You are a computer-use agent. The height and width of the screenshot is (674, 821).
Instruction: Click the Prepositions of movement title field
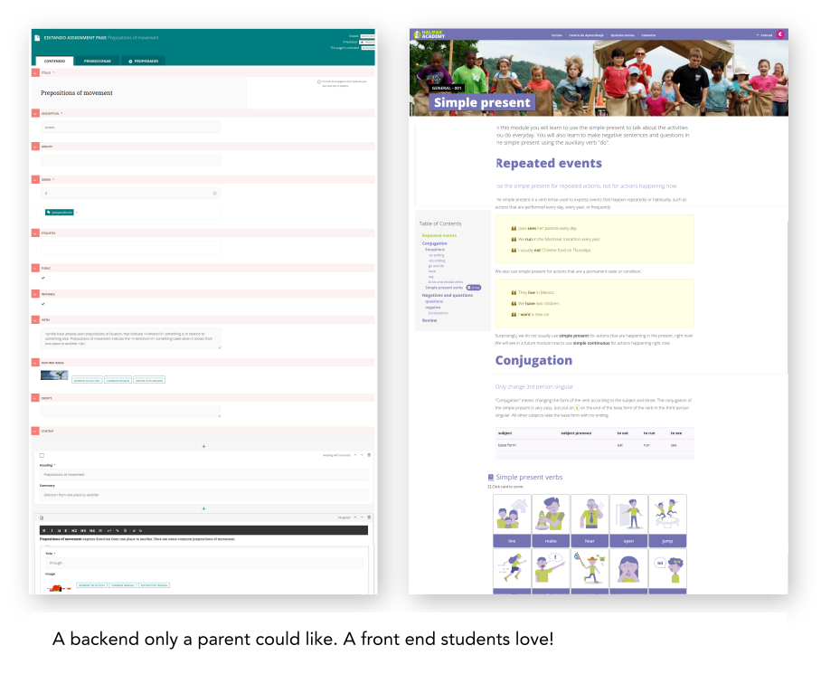tap(136, 93)
